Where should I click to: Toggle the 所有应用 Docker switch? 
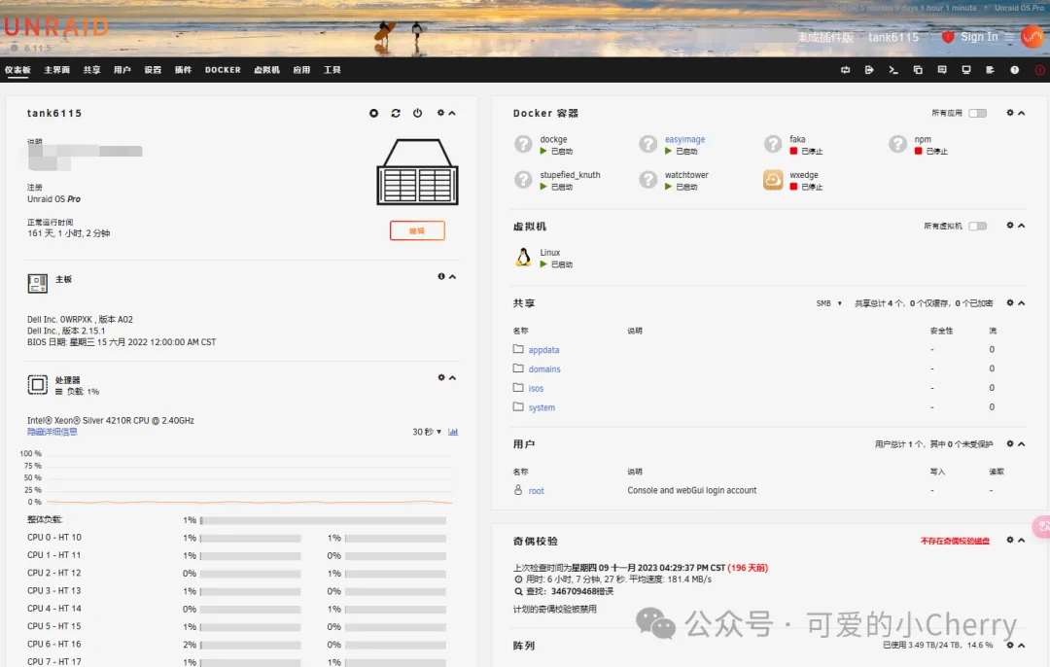(977, 114)
